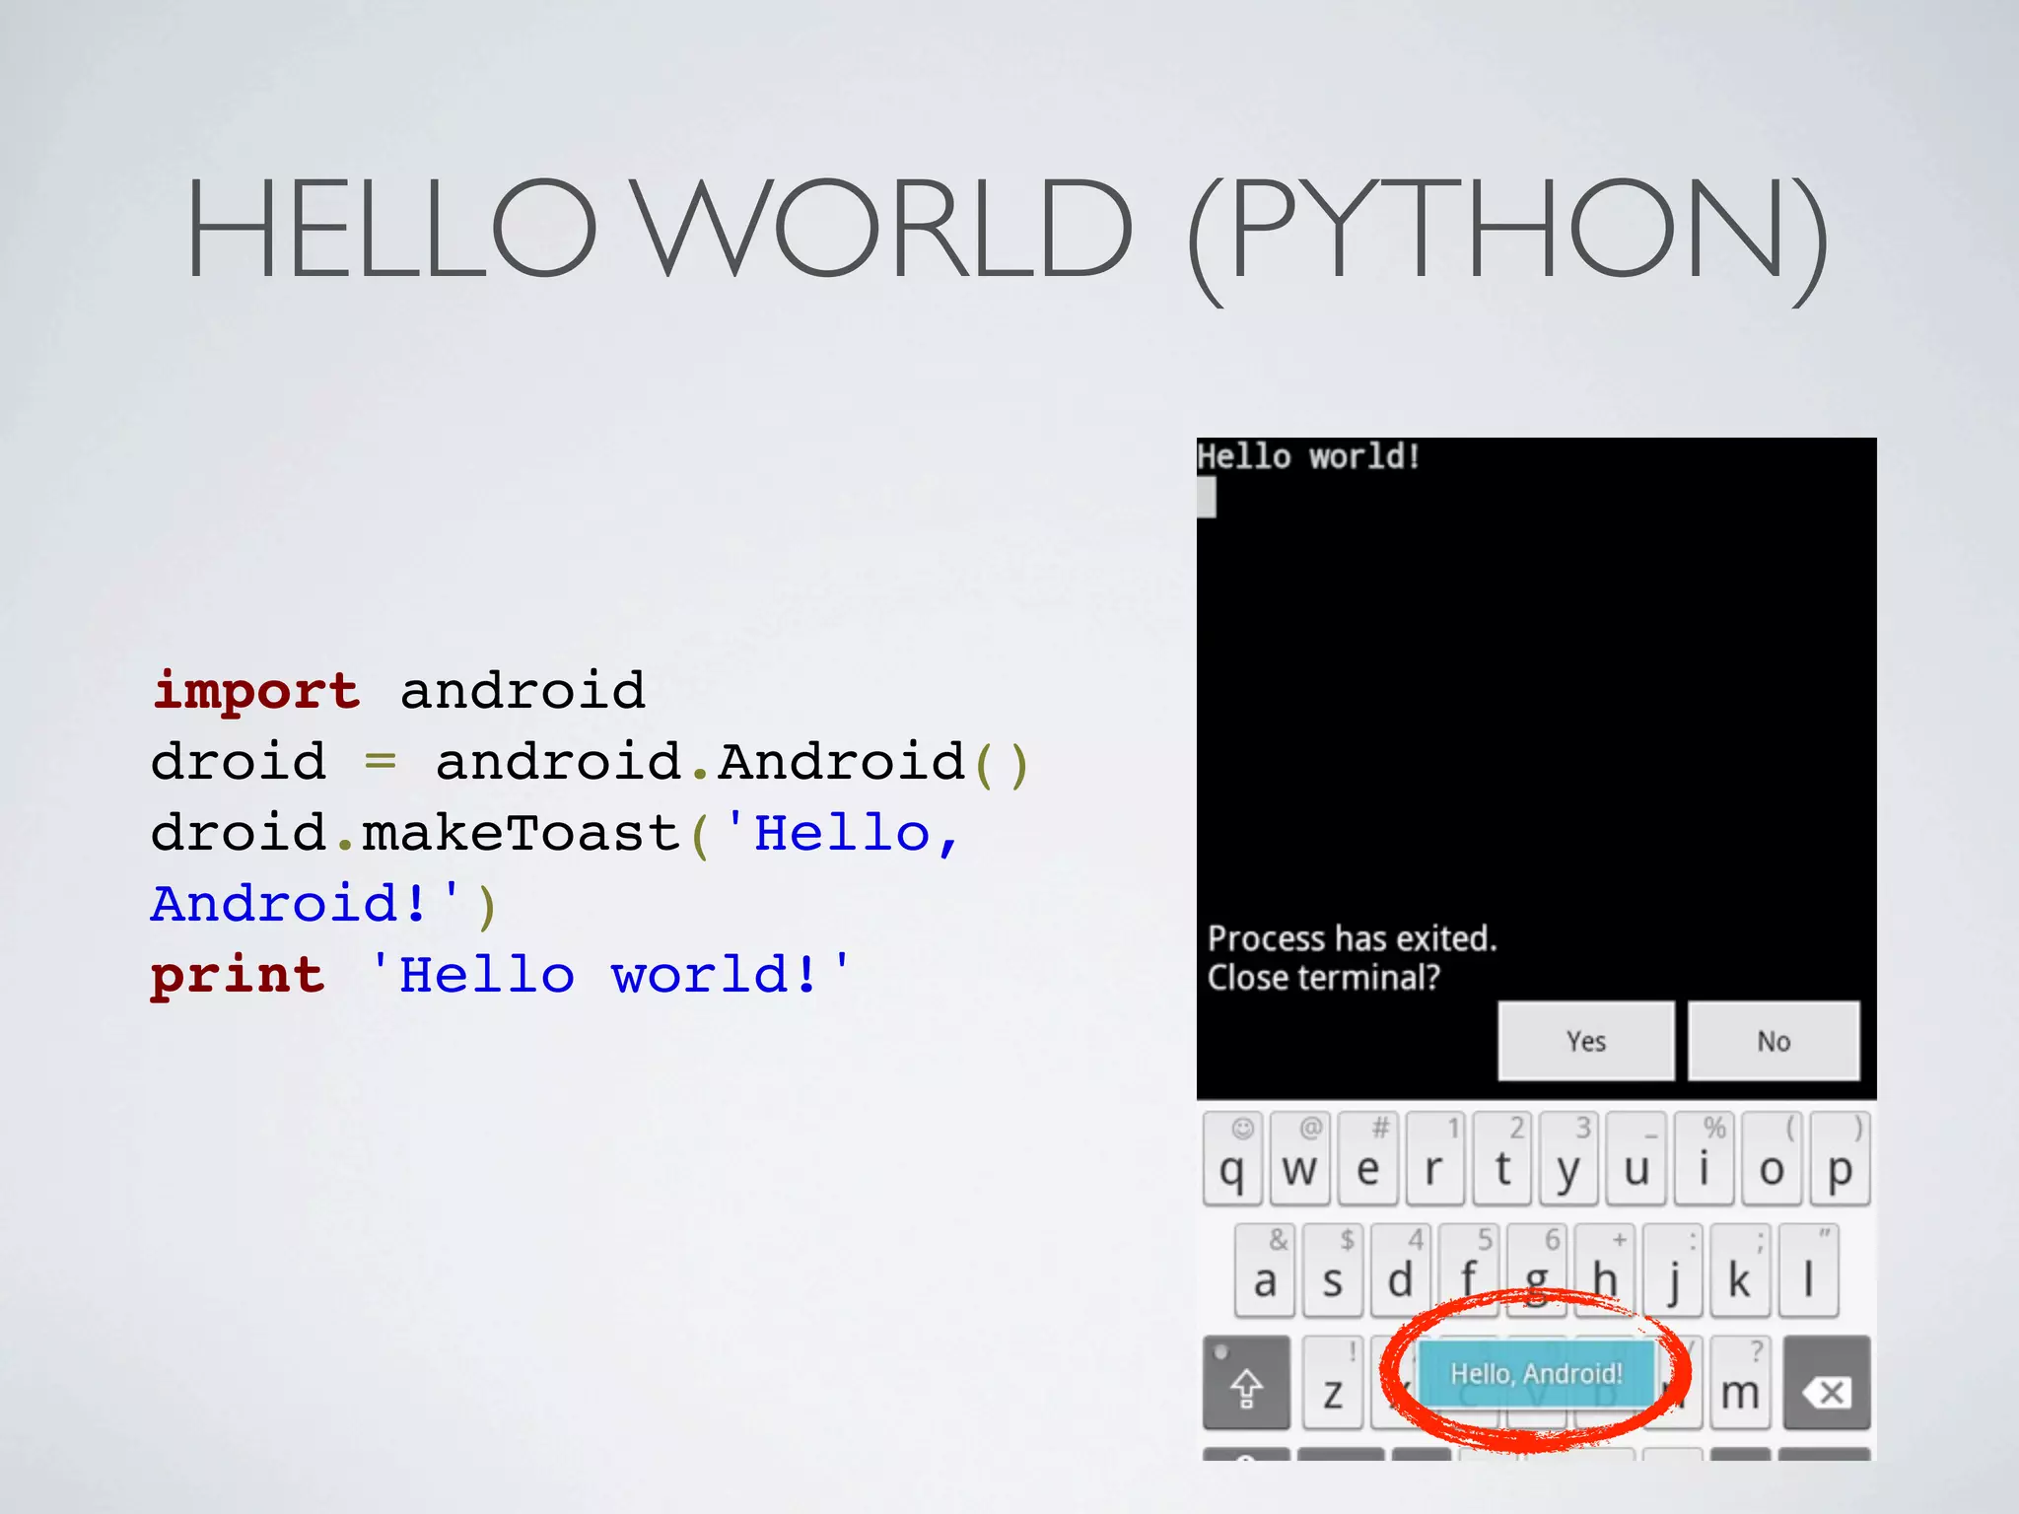Tap the 'h' key on the keyboard

pos(1604,1271)
